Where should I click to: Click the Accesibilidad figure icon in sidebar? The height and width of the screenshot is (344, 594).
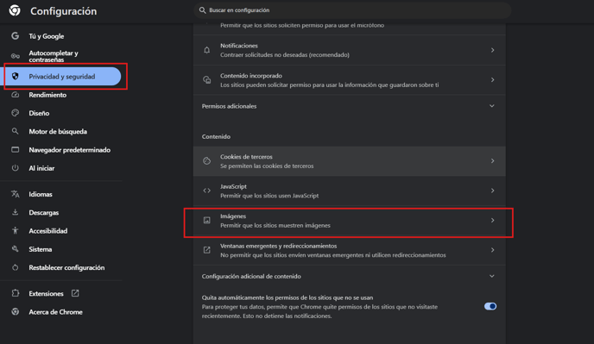[x=16, y=230]
